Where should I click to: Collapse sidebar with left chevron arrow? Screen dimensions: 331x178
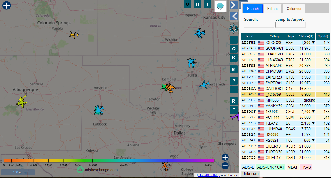(x=234, y=16)
